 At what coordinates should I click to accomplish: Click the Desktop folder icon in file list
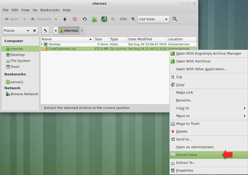(46, 44)
